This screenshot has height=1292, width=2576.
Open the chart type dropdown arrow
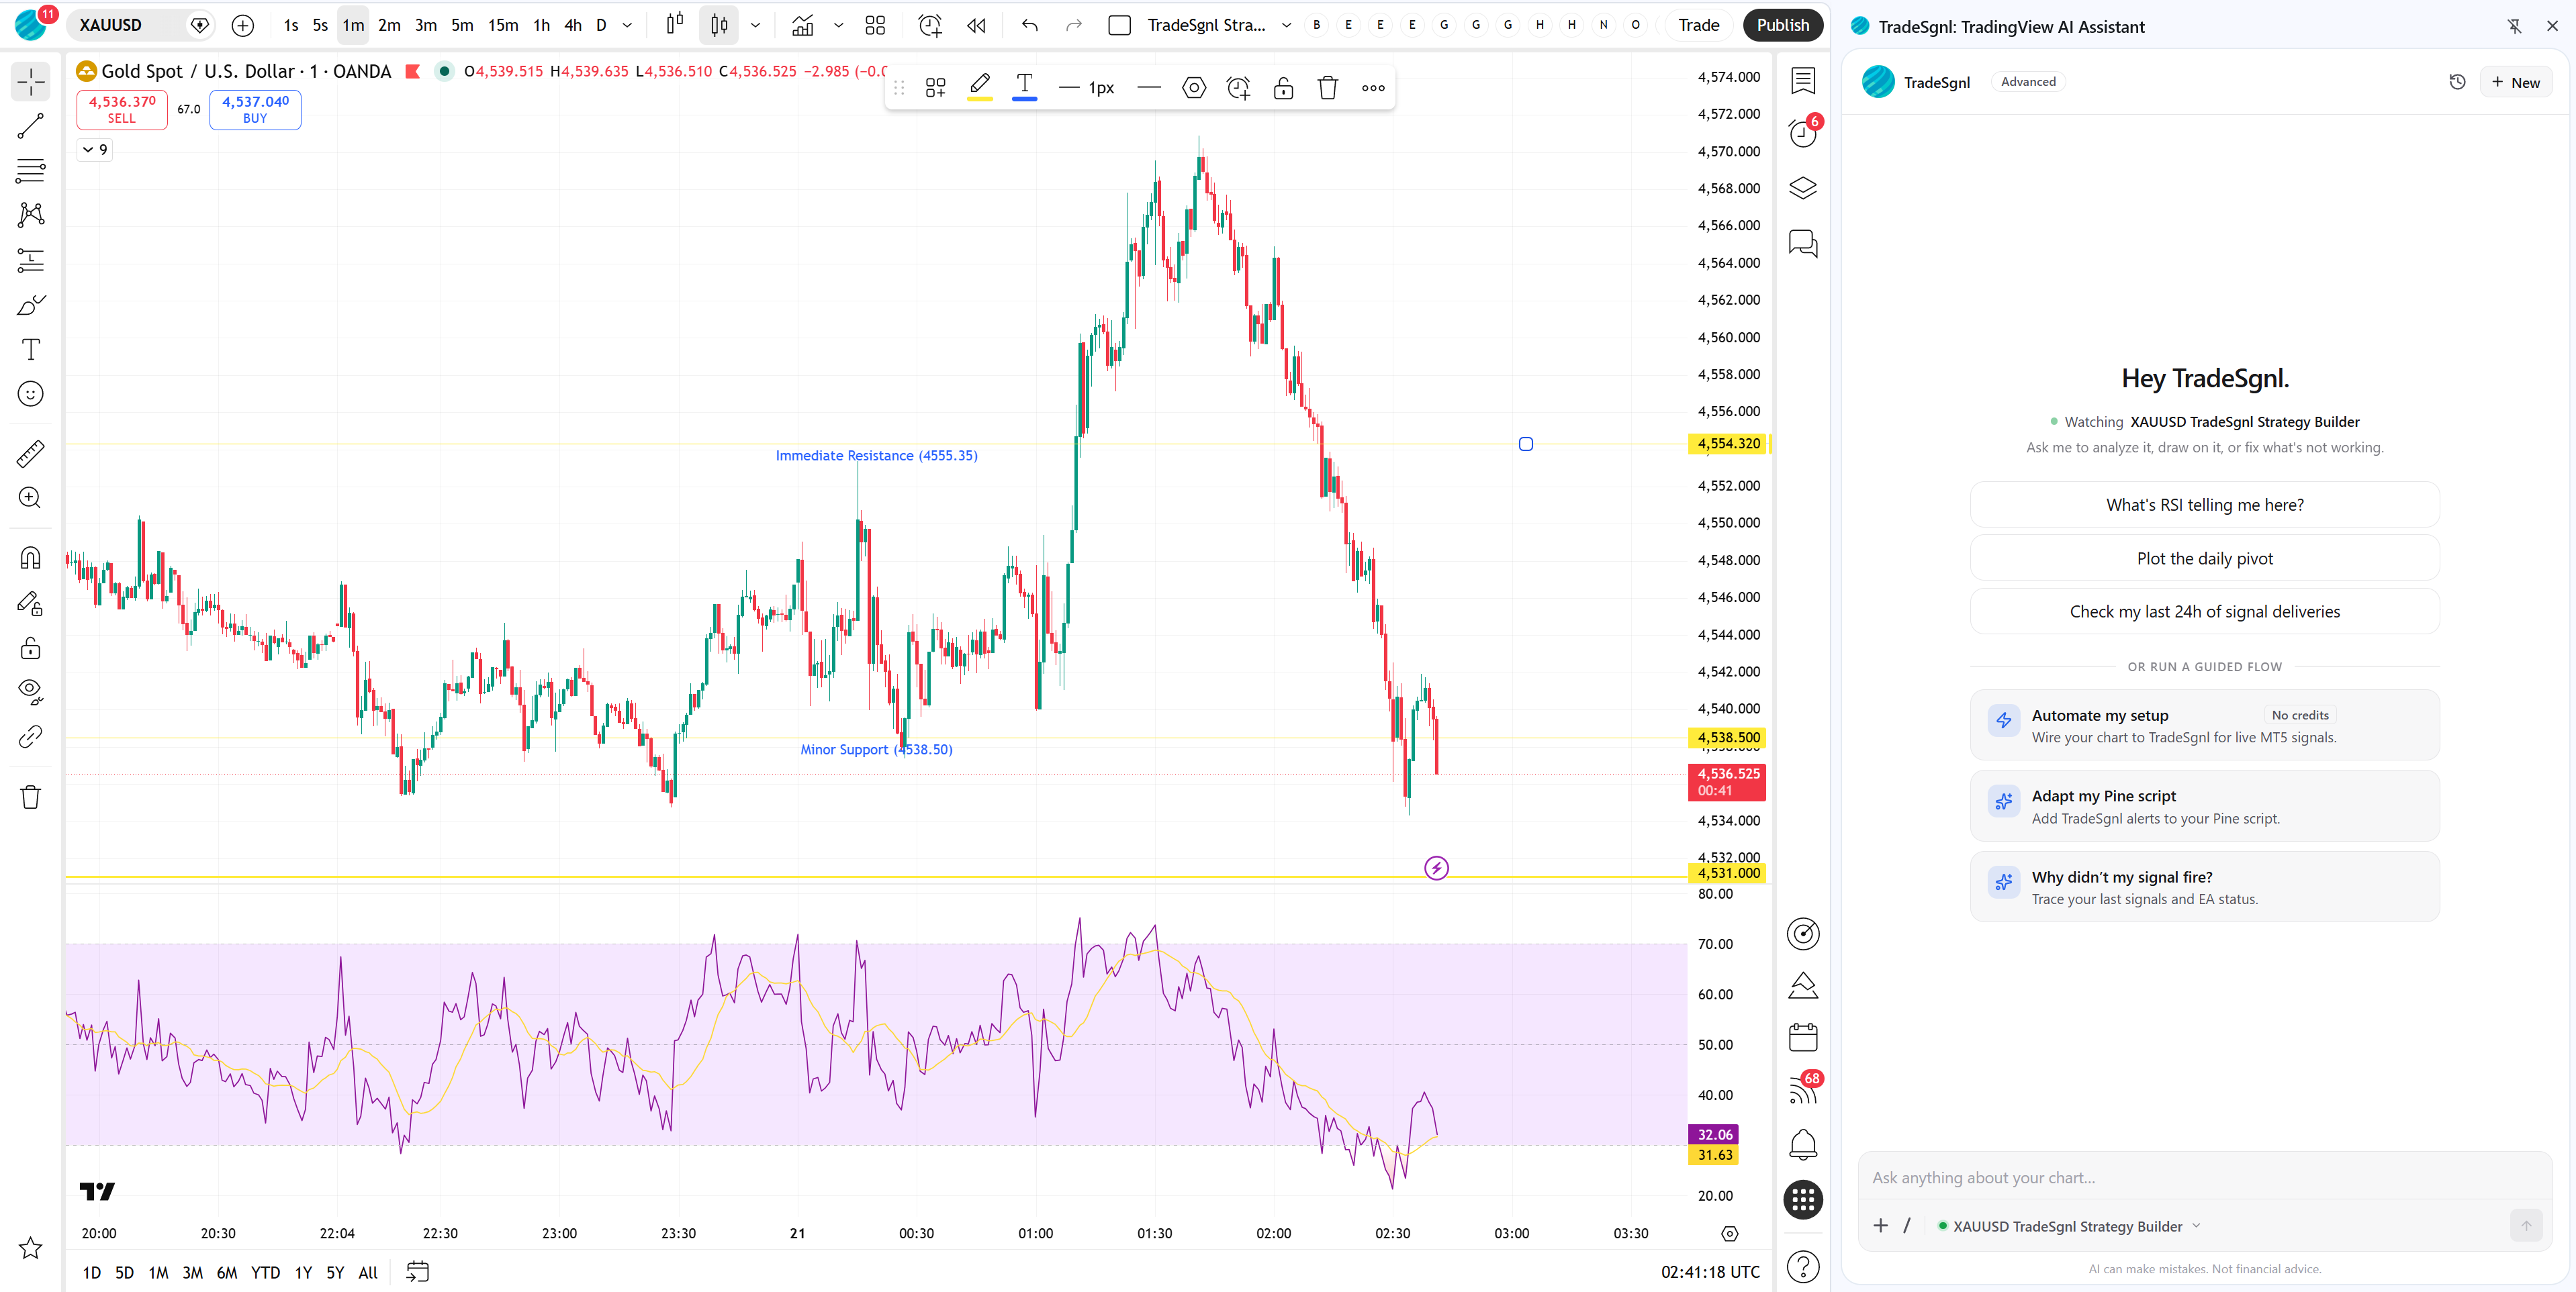(755, 25)
